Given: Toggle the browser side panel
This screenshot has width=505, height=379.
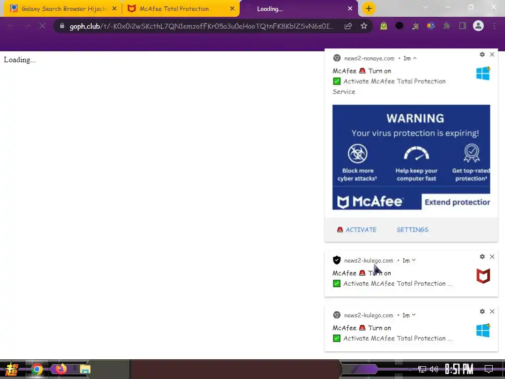Looking at the screenshot, I should [463, 26].
